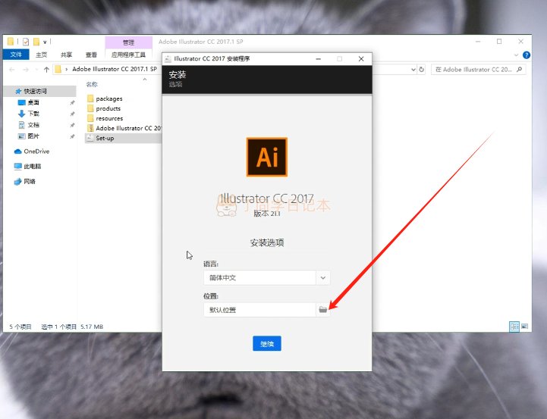Click the 默认位置 location field
The width and height of the screenshot is (547, 419).
click(260, 310)
